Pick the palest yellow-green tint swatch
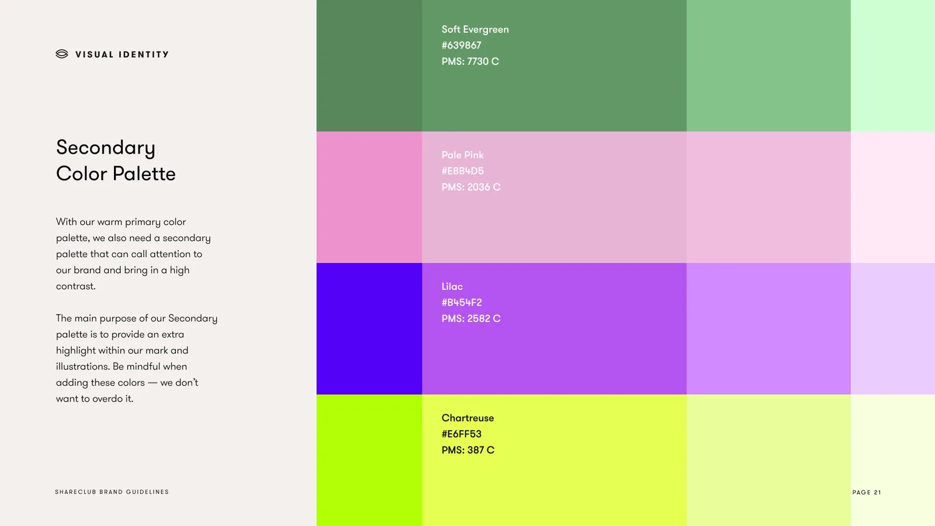This screenshot has height=526, width=935. point(893,460)
